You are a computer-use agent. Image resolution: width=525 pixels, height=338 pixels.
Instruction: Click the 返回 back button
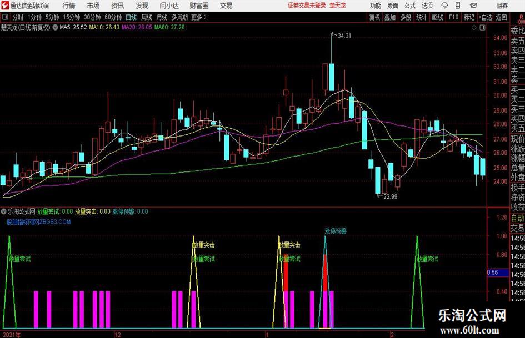coord(501,17)
